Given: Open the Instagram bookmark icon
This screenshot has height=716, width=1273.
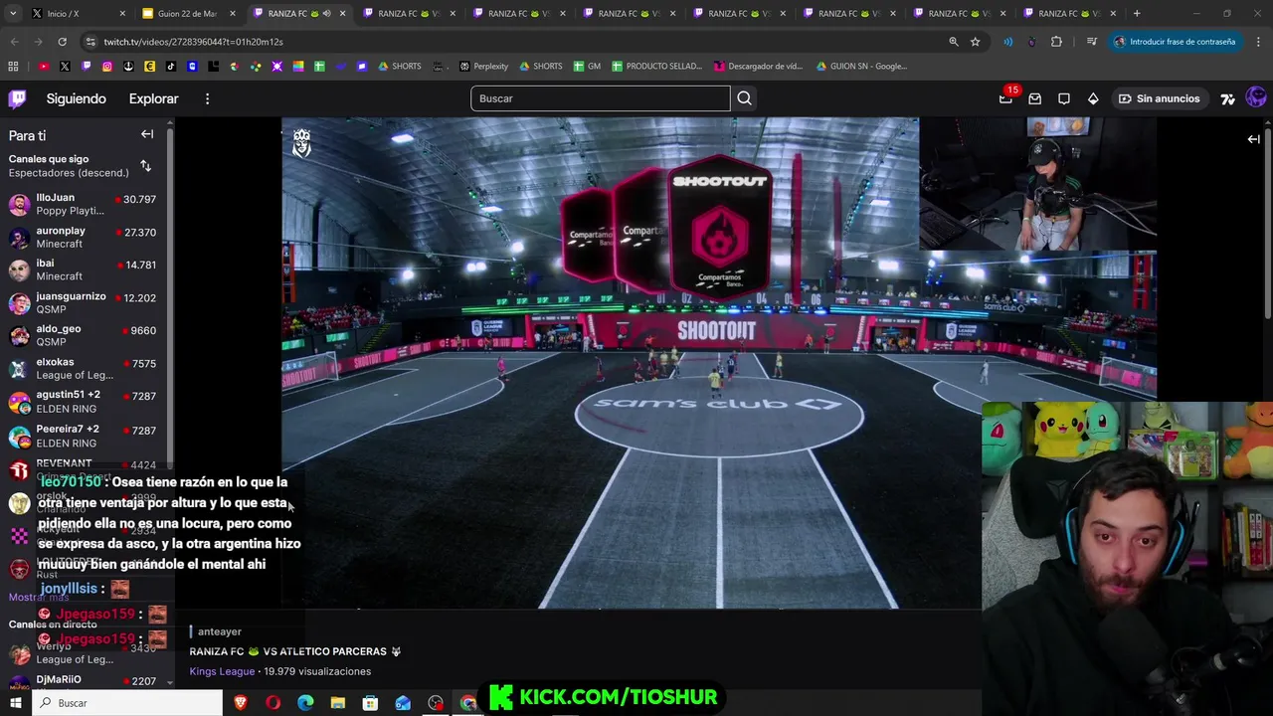Looking at the screenshot, I should (x=107, y=67).
